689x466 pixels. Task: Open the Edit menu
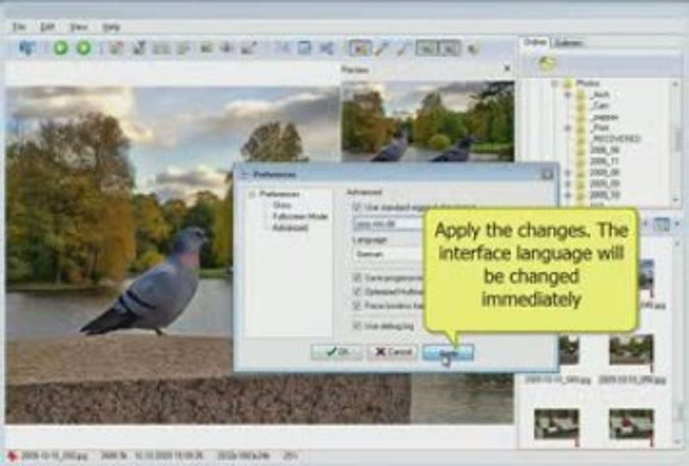click(47, 27)
